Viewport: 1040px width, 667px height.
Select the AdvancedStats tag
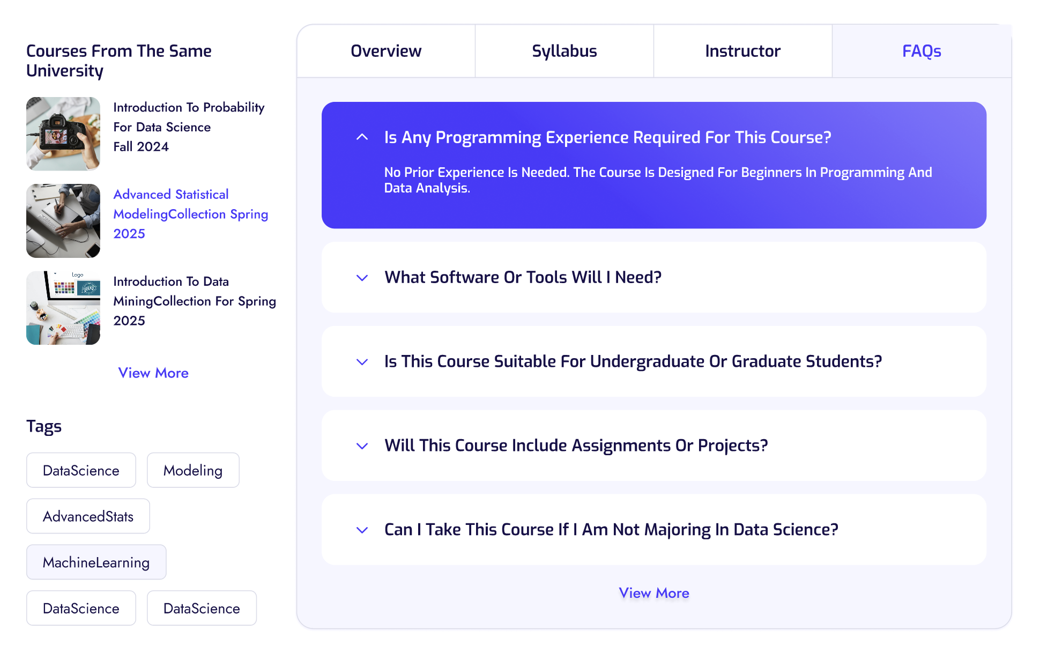coord(88,516)
